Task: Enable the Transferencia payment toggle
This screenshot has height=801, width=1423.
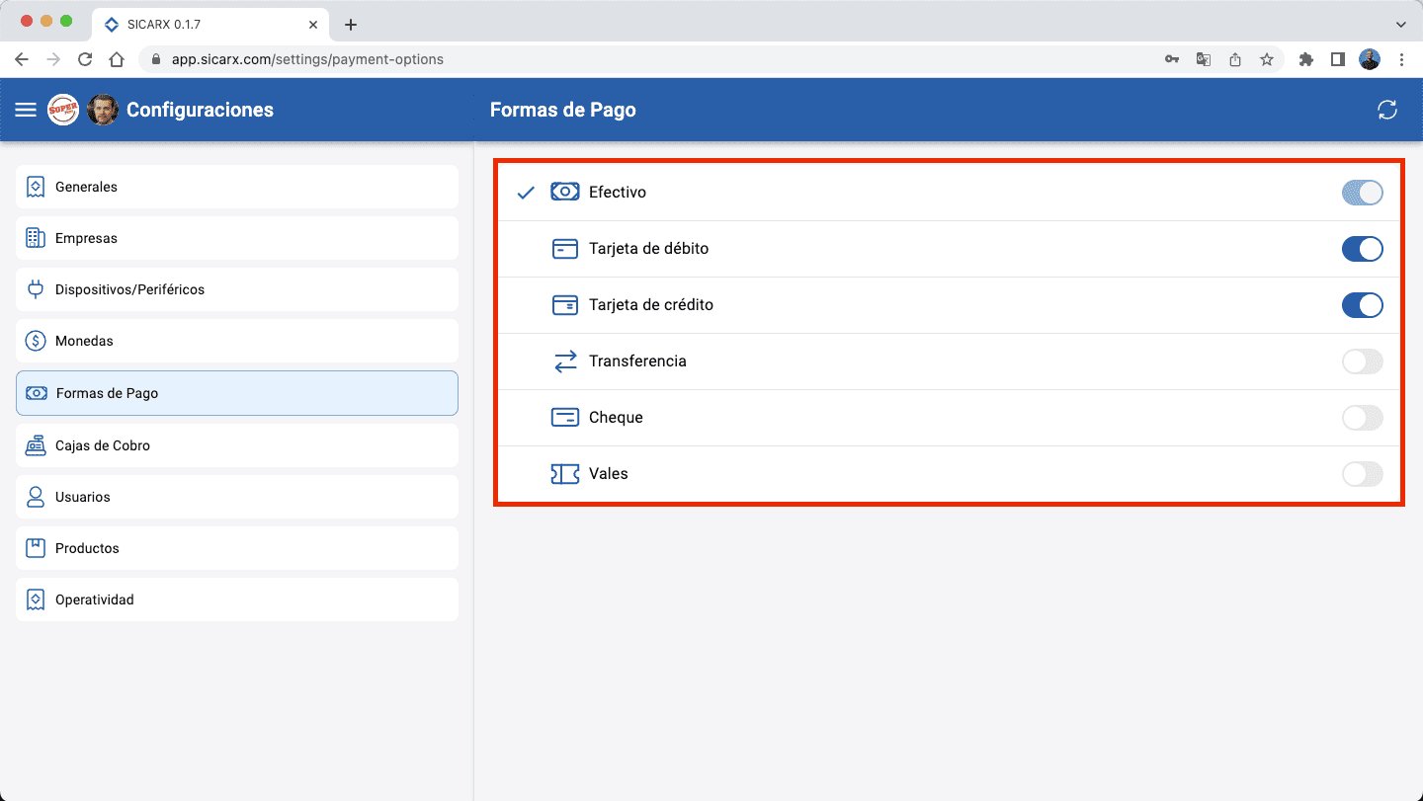Action: [x=1363, y=360]
